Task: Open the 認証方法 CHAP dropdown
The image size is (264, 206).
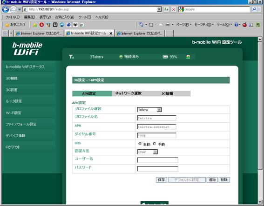Action: [147, 152]
